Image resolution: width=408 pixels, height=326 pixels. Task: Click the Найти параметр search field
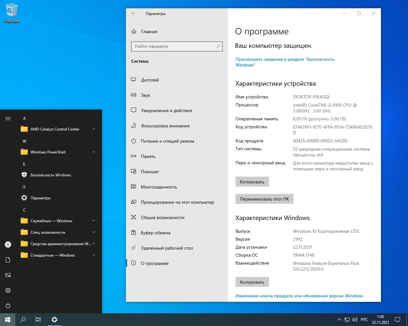tap(177, 46)
